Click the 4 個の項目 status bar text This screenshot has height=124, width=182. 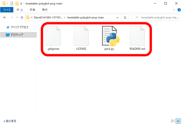(x=10, y=121)
